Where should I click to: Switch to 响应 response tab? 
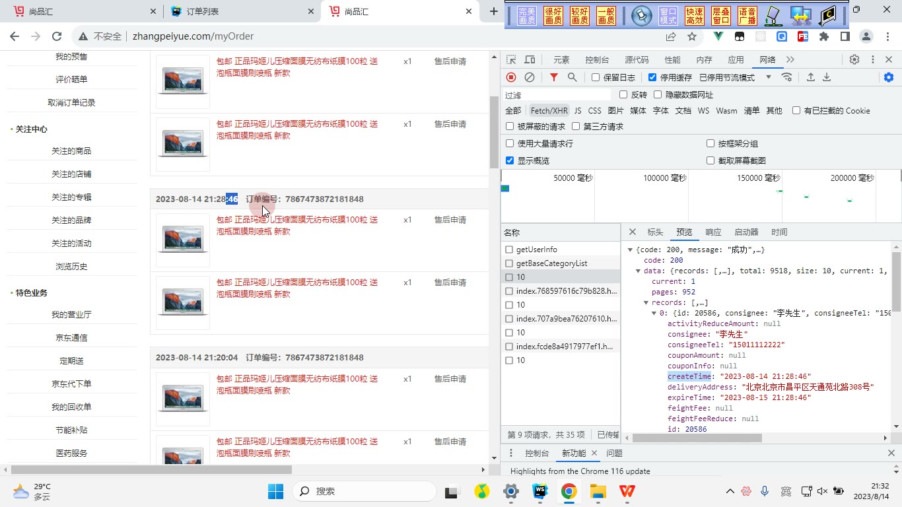[713, 232]
